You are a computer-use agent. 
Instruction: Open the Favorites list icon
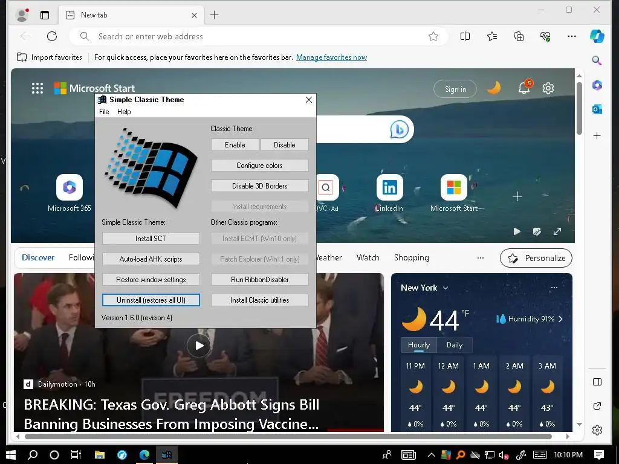(492, 36)
